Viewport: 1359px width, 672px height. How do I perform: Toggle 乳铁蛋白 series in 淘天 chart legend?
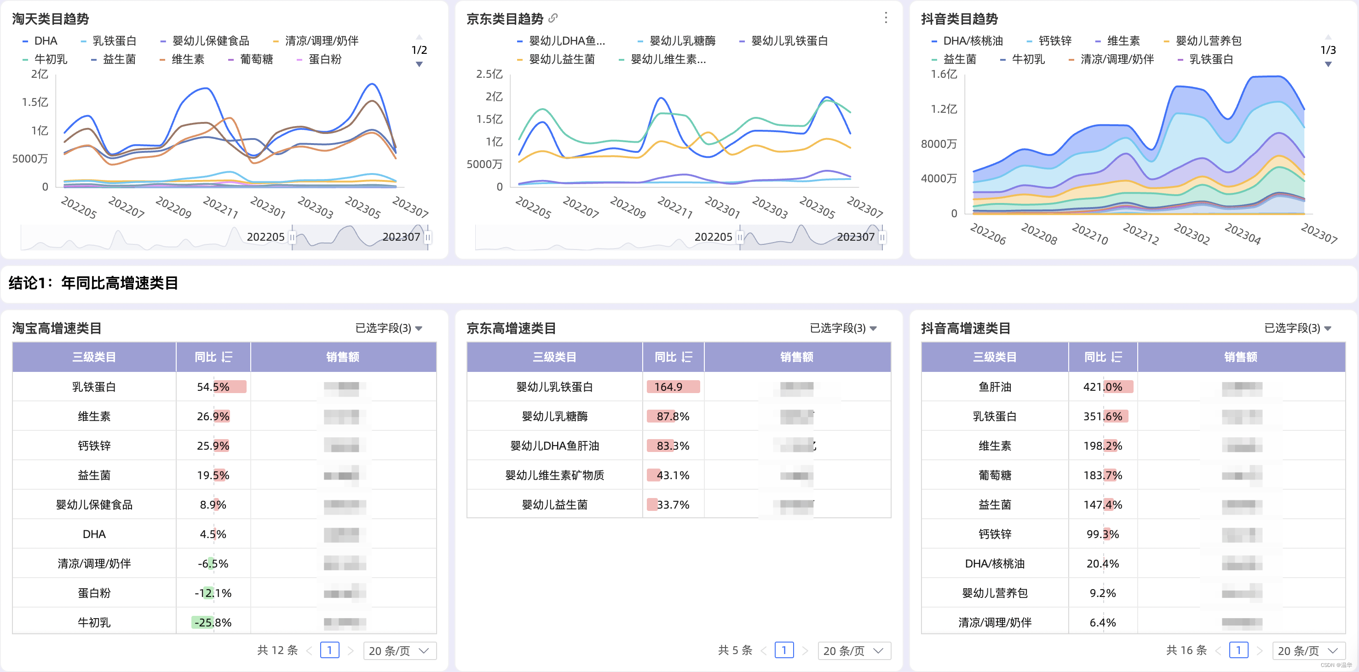tap(108, 41)
